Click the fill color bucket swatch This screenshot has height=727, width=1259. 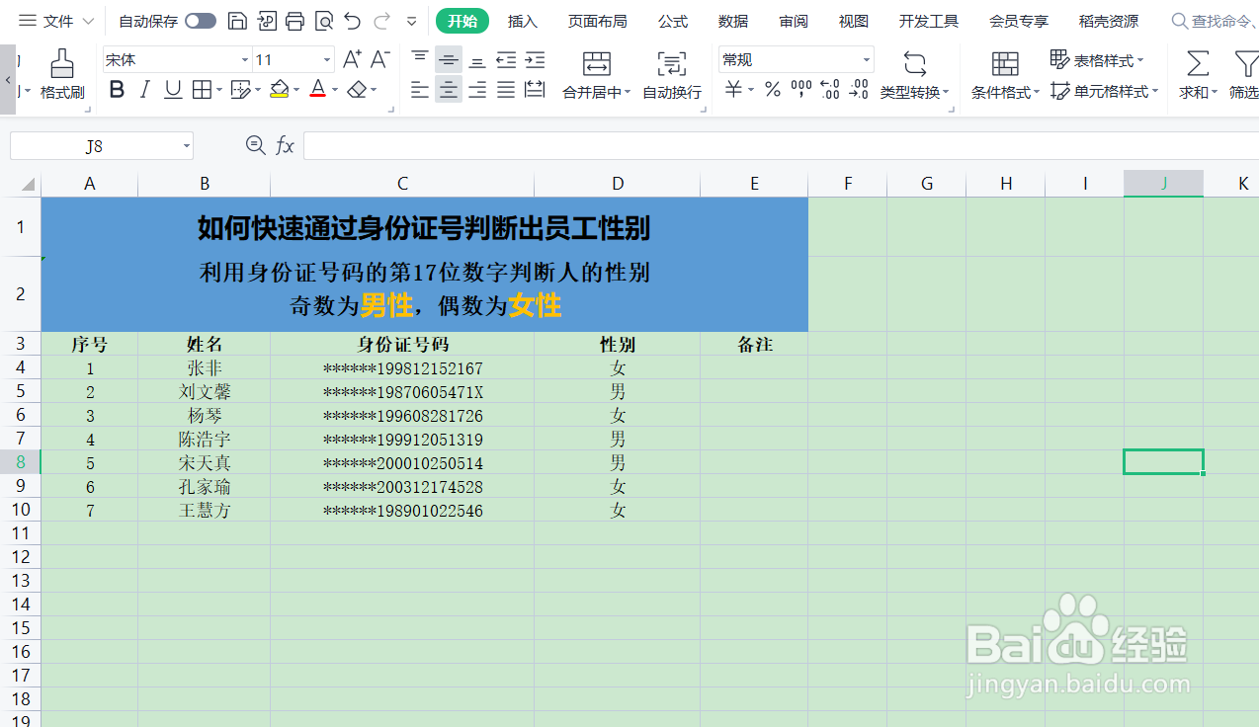pyautogui.click(x=279, y=90)
